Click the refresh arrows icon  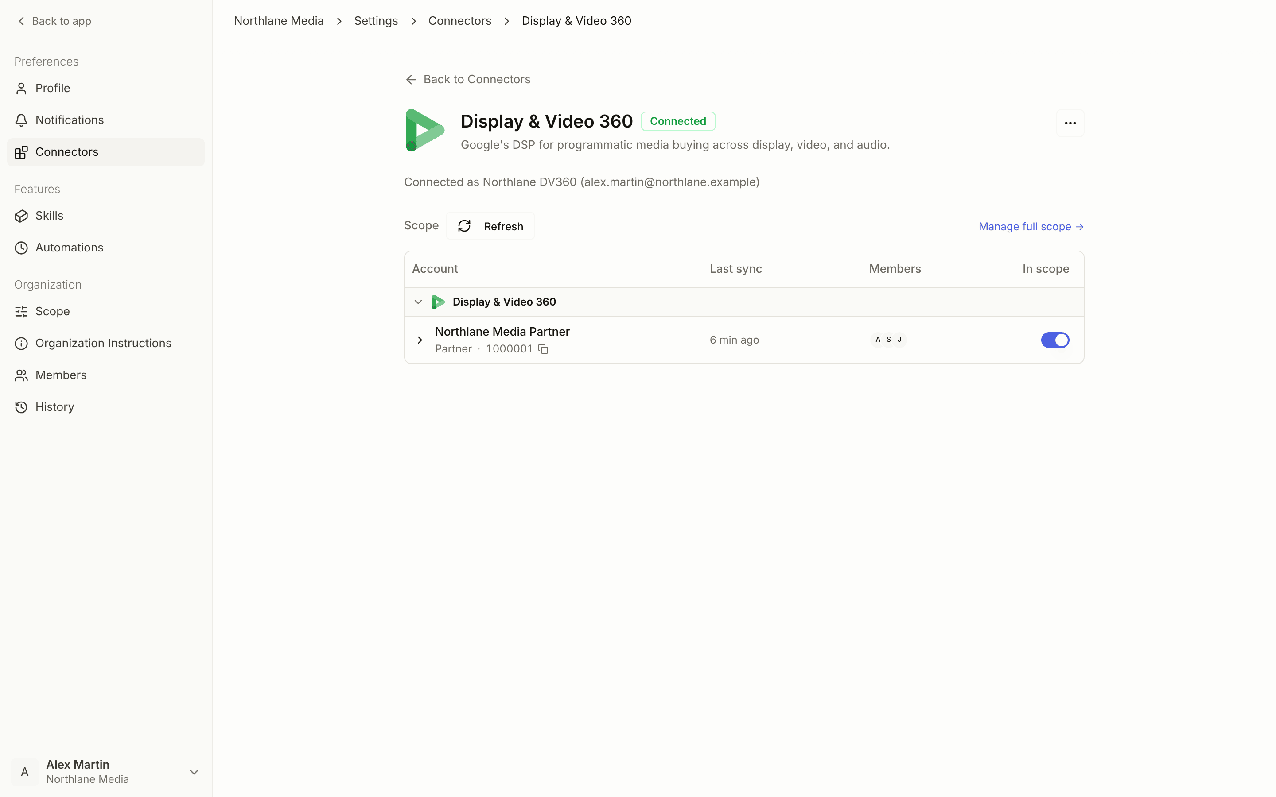pyautogui.click(x=464, y=226)
